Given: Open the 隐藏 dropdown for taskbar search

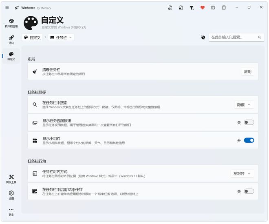Looking at the screenshot, I should [244, 104].
